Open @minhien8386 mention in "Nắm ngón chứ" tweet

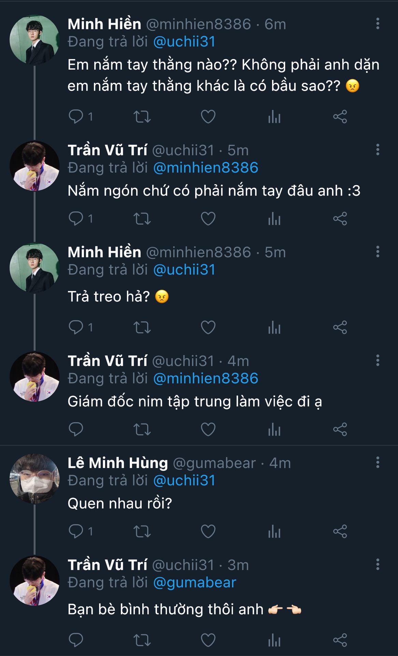[205, 168]
